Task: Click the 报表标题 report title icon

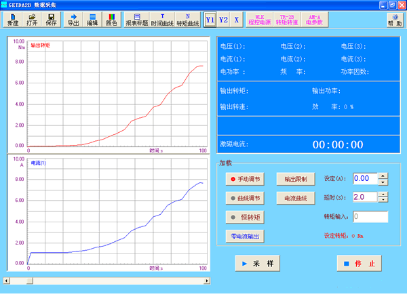Action: coord(137,19)
